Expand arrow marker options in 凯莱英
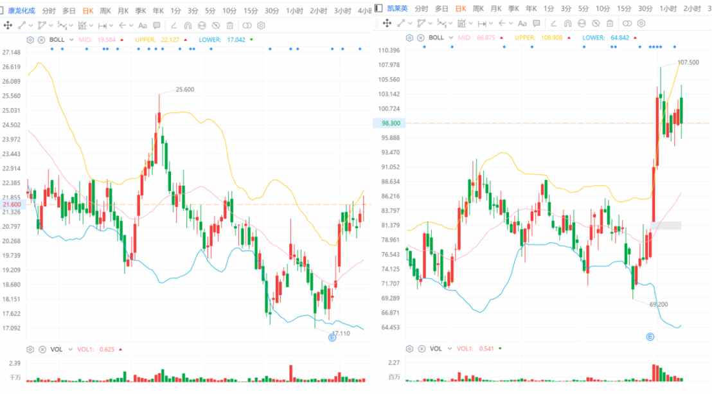 pyautogui.click(x=511, y=23)
